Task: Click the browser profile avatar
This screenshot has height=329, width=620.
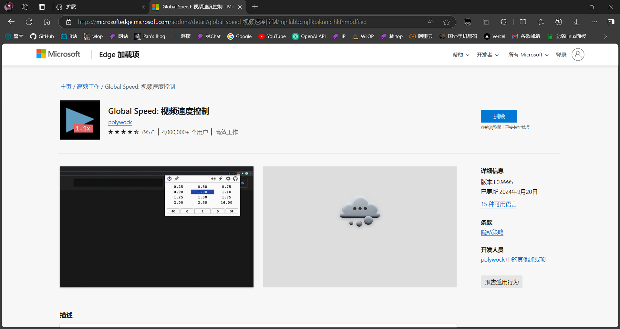Action: point(9,7)
